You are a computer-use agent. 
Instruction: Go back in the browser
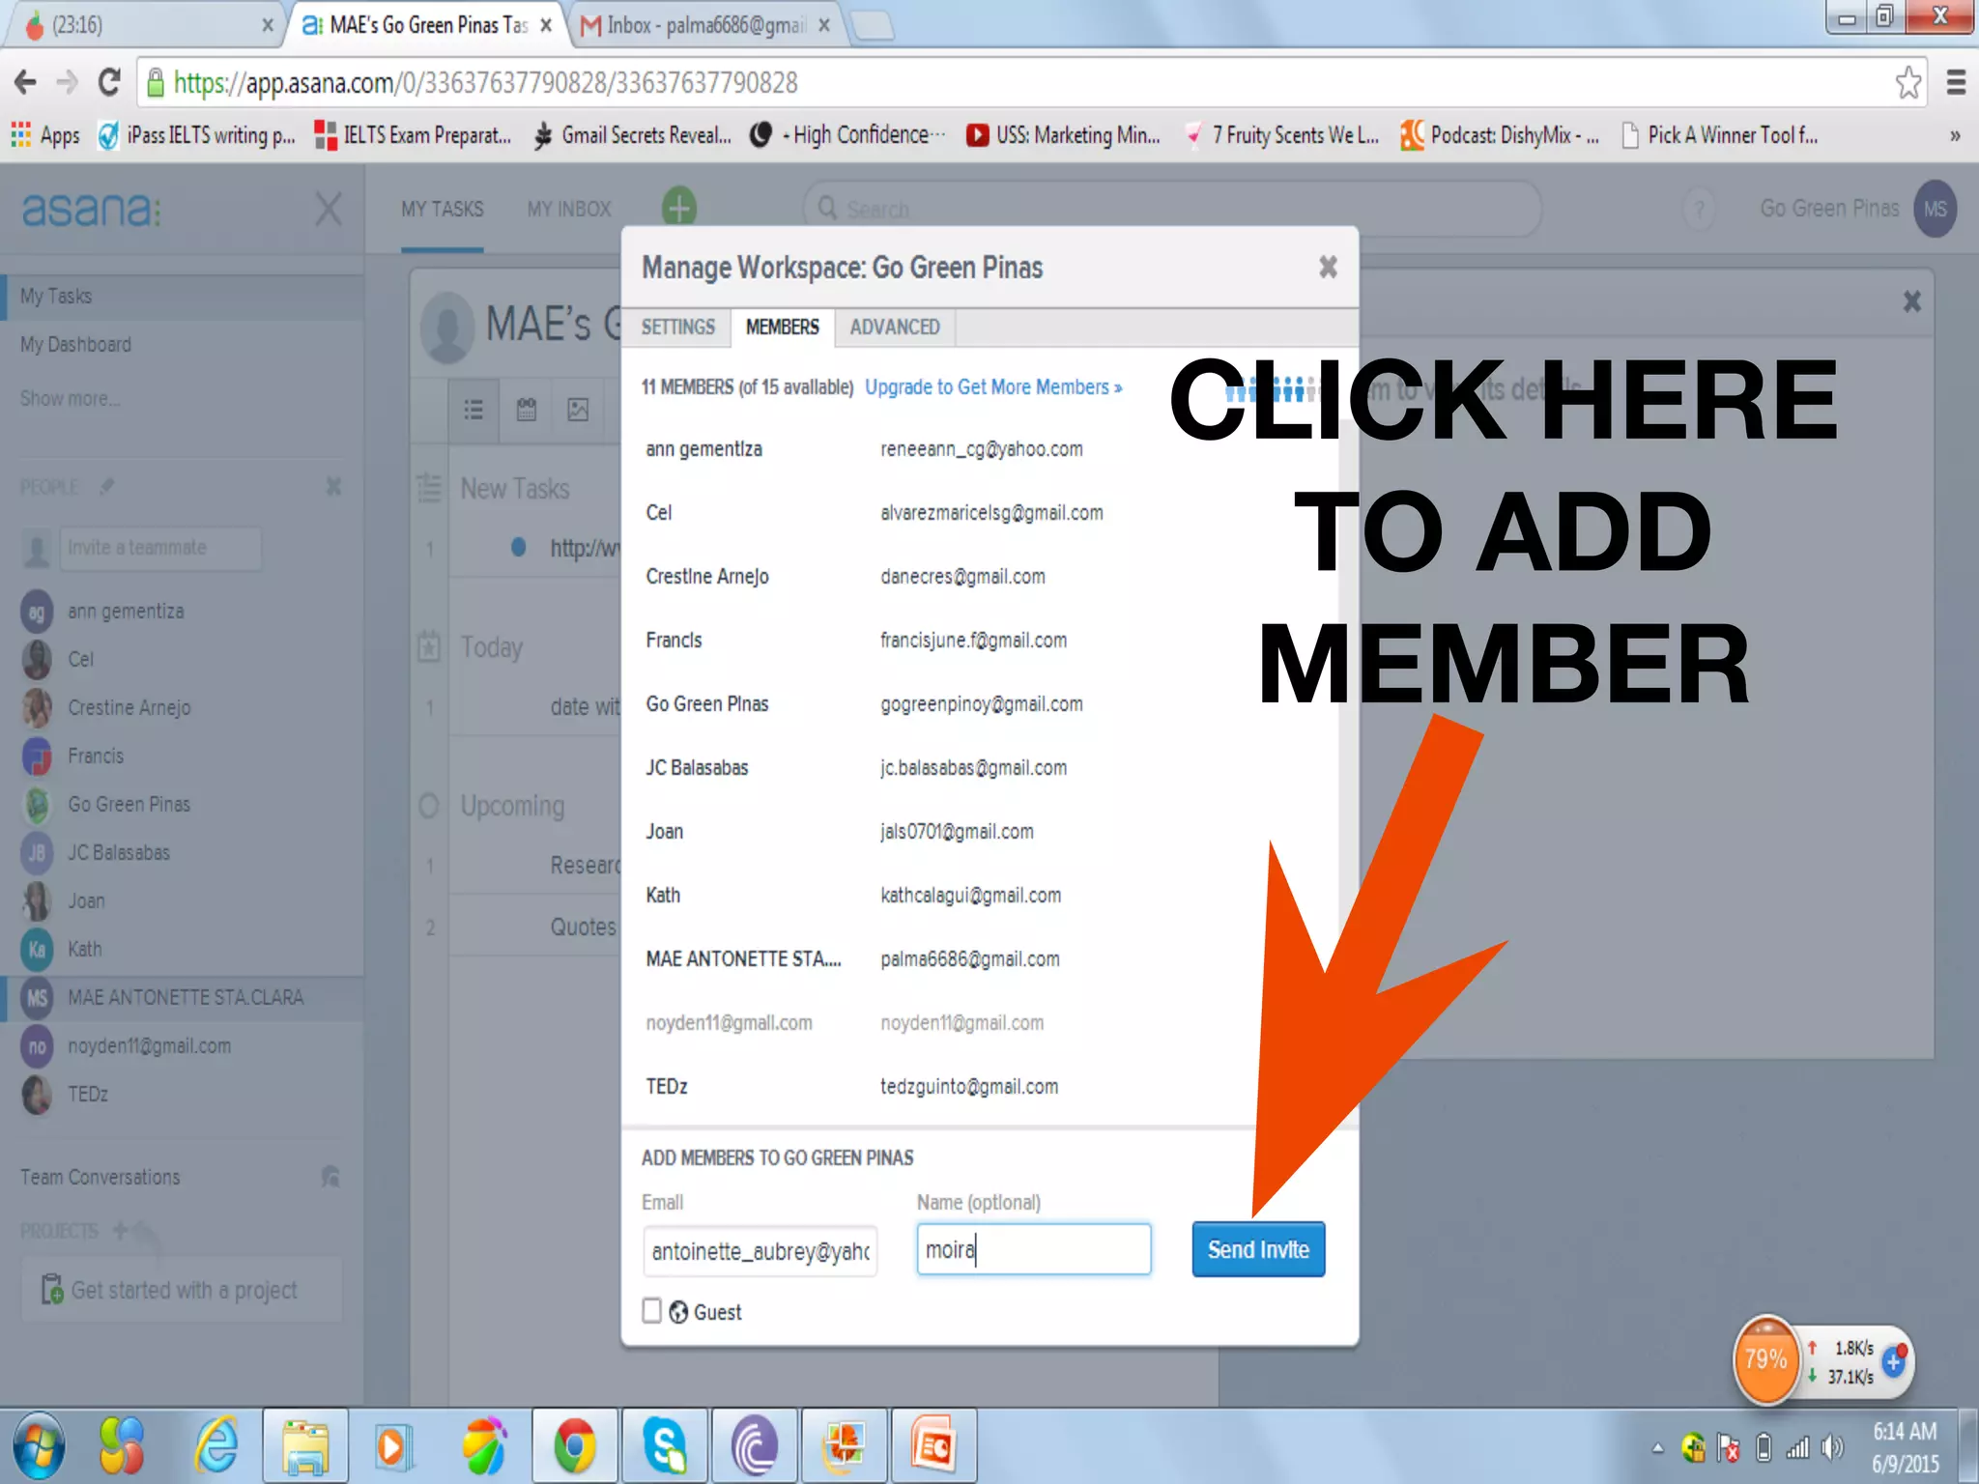[x=25, y=83]
